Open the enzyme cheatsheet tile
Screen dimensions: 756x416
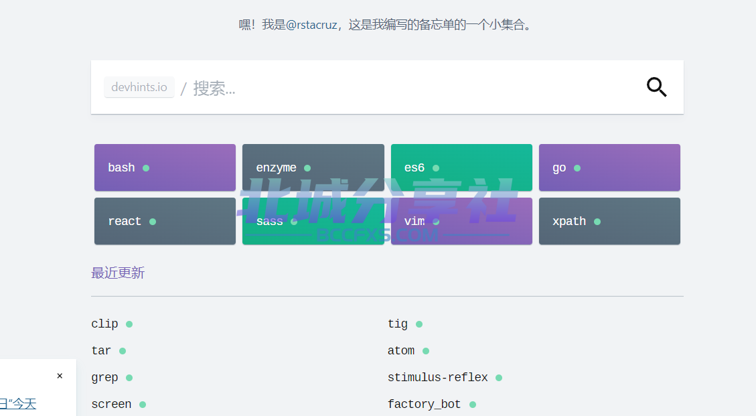[x=313, y=167]
